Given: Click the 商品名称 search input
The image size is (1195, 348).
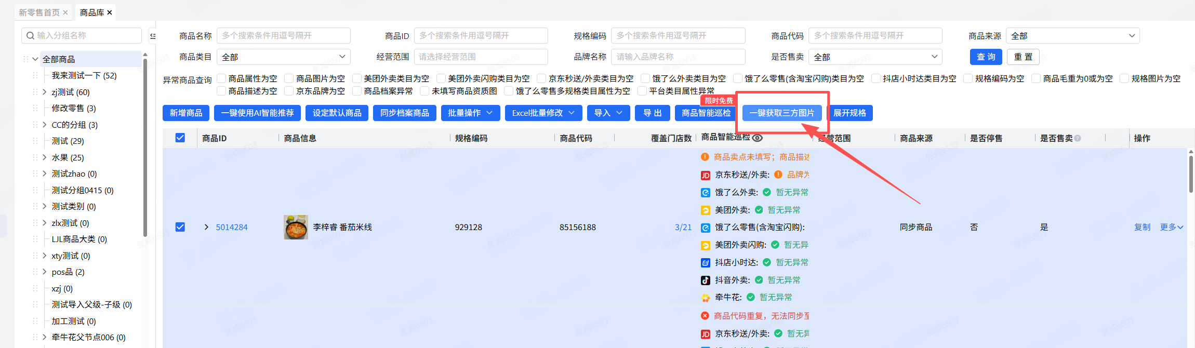Looking at the screenshot, I should coord(283,35).
